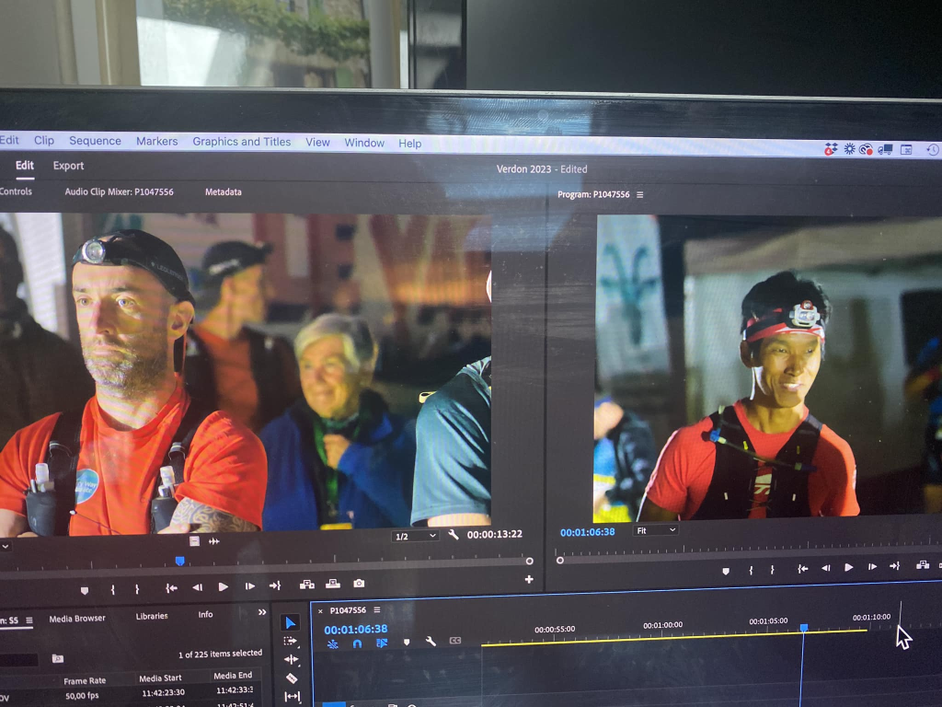This screenshot has width=942, height=707.
Task: Mark Out point in Source monitor
Action: click(137, 589)
